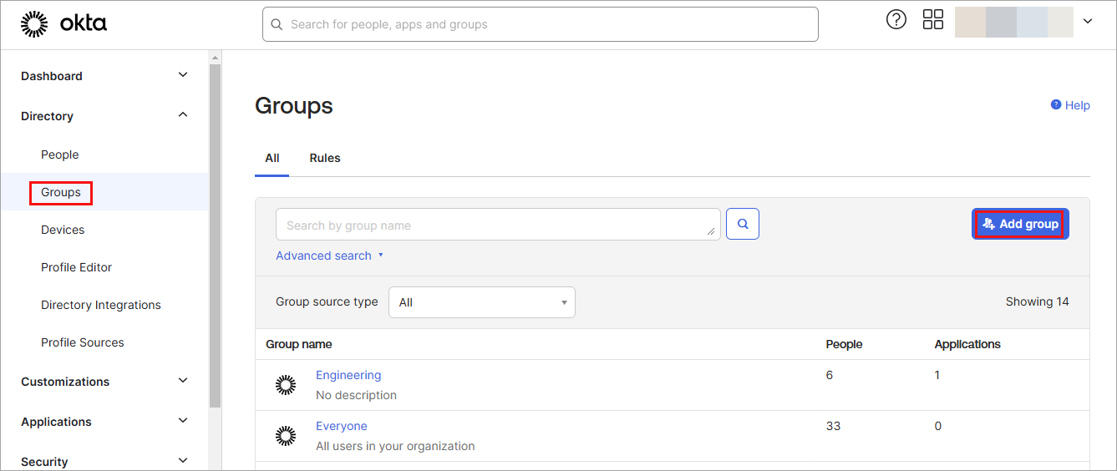The width and height of the screenshot is (1117, 471).
Task: Select the All tab
Action: click(272, 158)
